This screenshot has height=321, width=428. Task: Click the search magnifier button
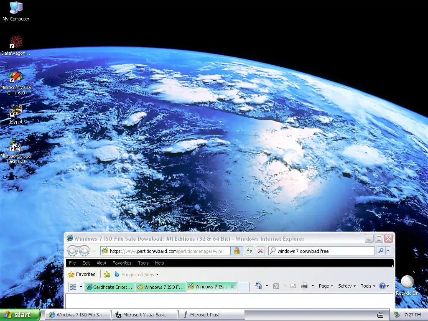point(381,251)
